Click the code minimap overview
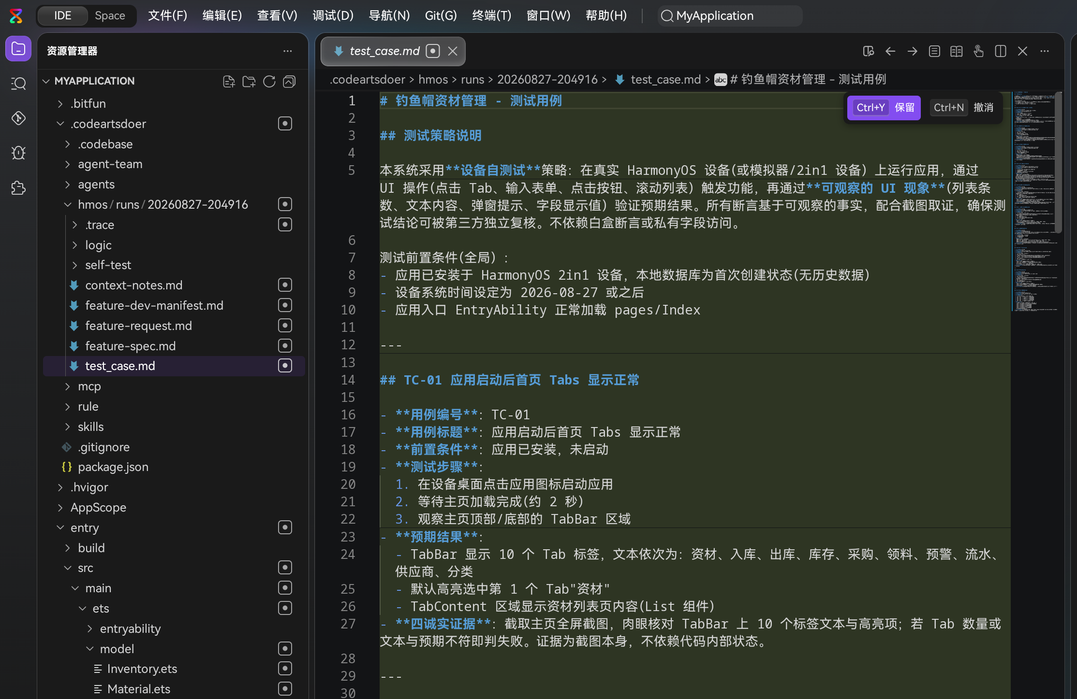1077x699 pixels. click(1033, 200)
